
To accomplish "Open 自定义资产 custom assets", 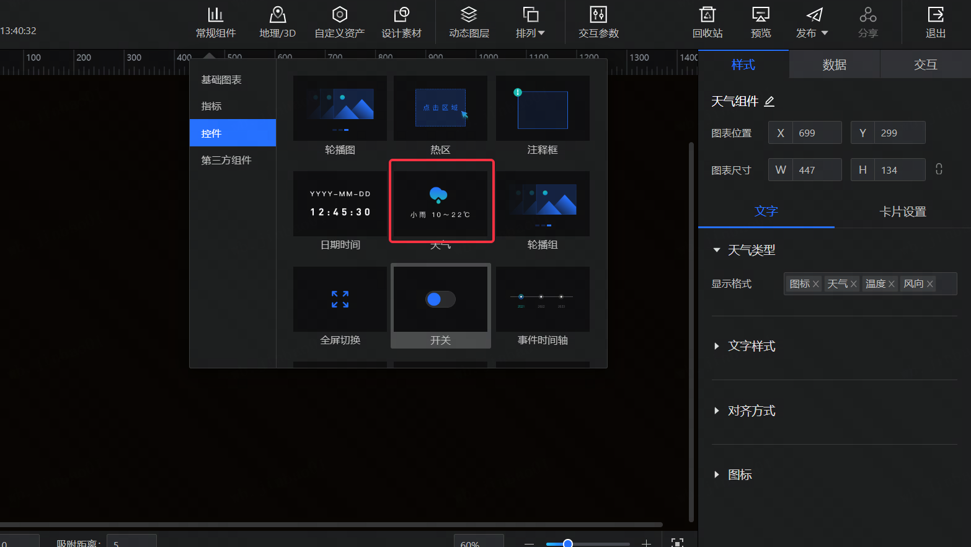I will tap(339, 22).
